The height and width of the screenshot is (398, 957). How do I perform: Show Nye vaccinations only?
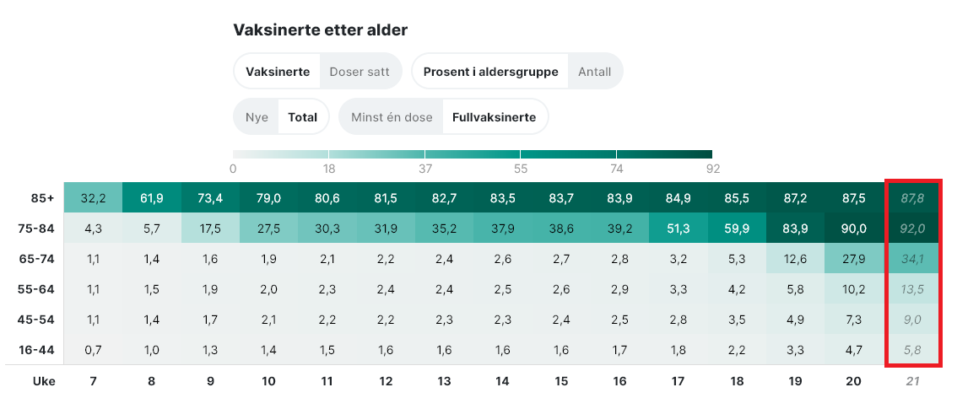tap(257, 117)
